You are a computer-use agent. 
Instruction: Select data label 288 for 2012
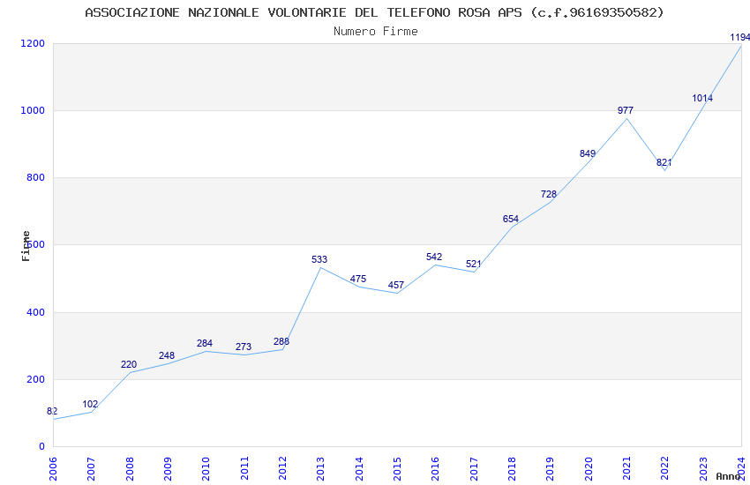281,341
